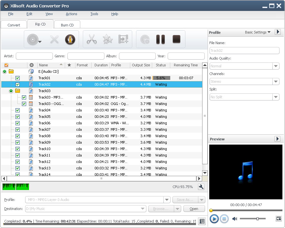Uncheck Track05 from the rip list

(x=17, y=117)
